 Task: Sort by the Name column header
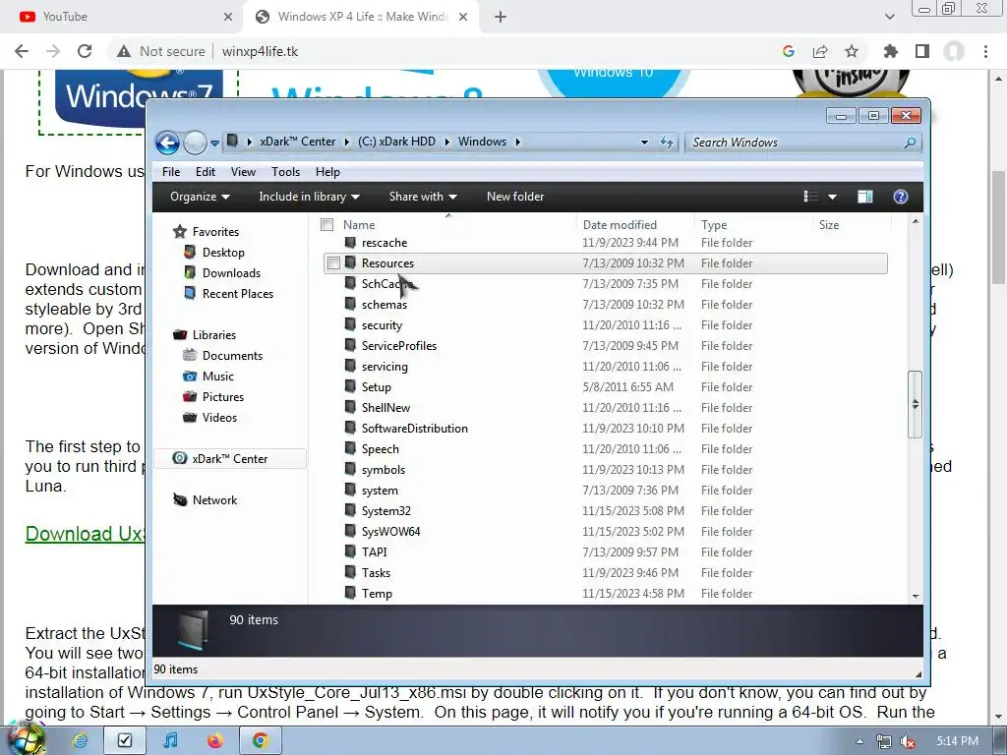[x=359, y=225]
